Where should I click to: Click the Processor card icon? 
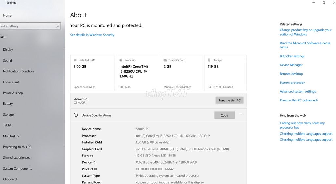(121, 60)
